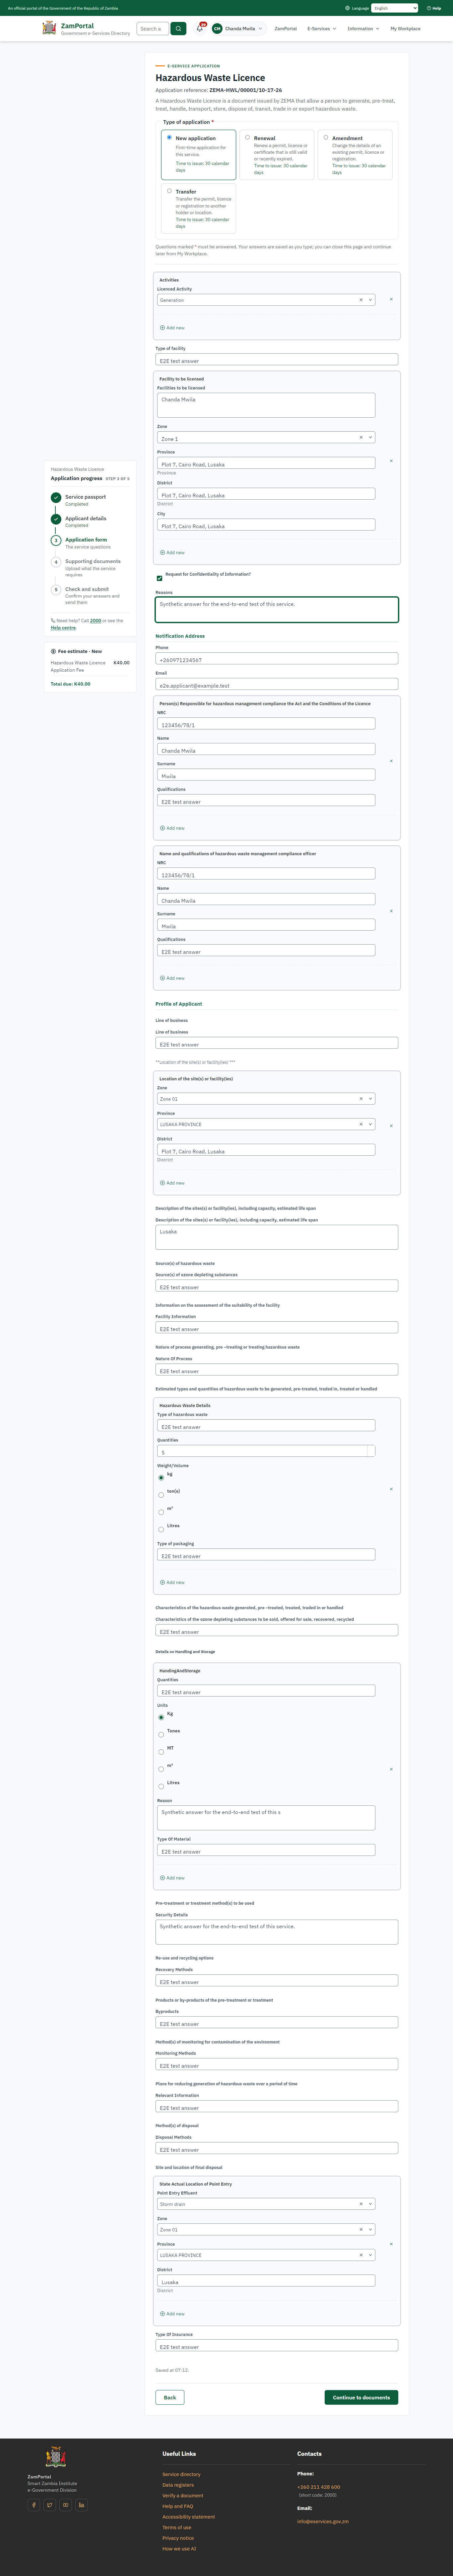Remove the Facility to be licensed entry
The image size is (453, 2576).
coord(391,461)
